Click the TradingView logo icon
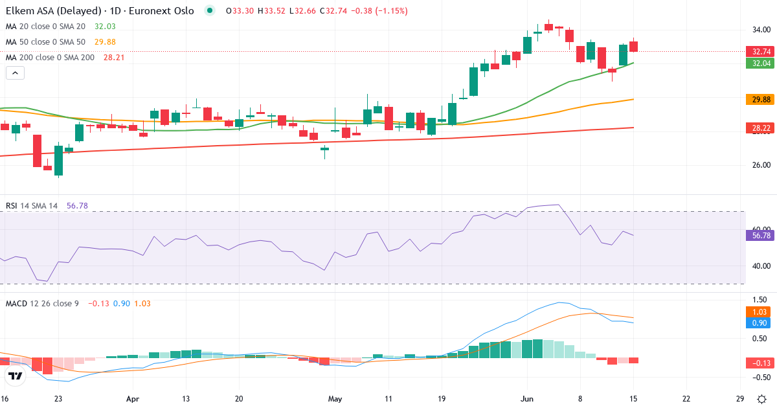The image size is (777, 408). [x=16, y=376]
